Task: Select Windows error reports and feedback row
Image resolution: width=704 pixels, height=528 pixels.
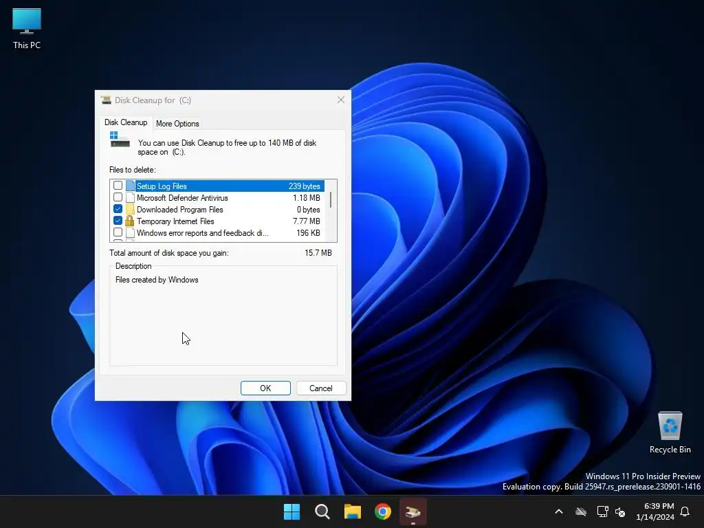Action: pos(217,232)
